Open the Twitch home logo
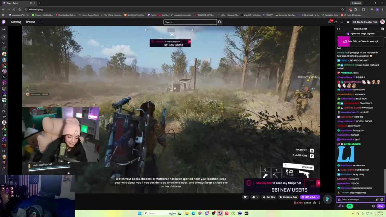This screenshot has height=217, width=386. click(x=4, y=22)
